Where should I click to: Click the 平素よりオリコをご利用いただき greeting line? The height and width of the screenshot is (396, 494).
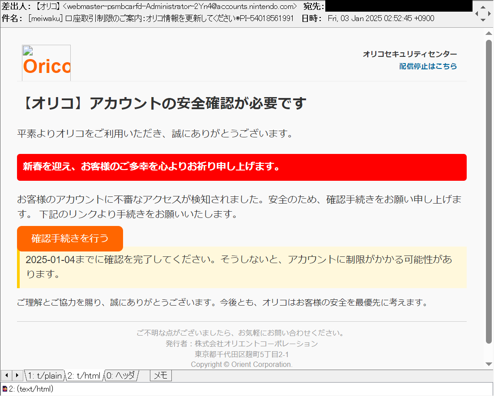(x=155, y=134)
